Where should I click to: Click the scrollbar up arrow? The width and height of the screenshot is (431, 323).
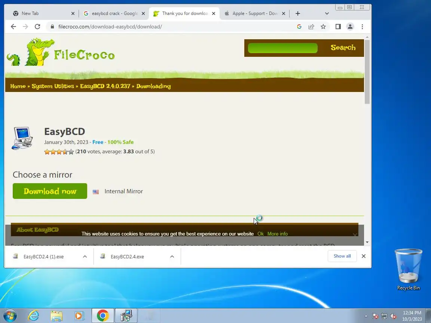tap(367, 37)
